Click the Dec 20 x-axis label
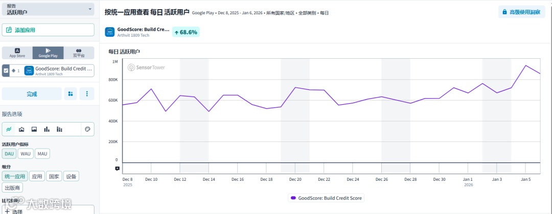Viewport: 552px width, 214px height. [x=295, y=179]
